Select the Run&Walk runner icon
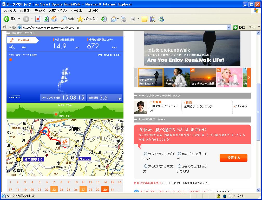This screenshot has width=262, height=200. [11, 40]
